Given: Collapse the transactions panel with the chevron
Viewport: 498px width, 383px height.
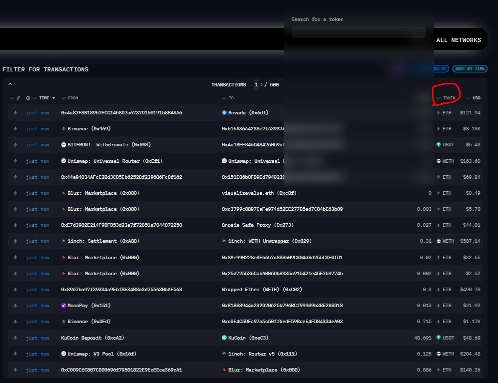Looking at the screenshot, I should [x=10, y=84].
